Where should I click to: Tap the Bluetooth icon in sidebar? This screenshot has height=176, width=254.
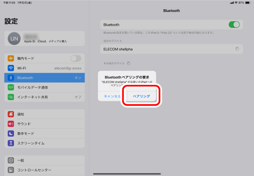(x=11, y=78)
